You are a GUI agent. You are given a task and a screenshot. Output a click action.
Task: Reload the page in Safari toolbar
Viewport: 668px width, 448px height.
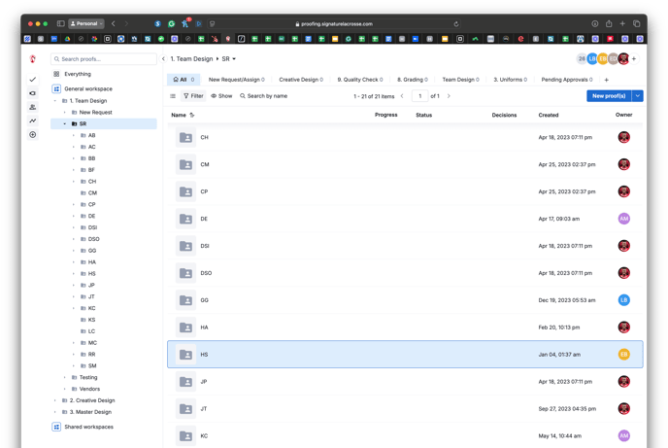coord(455,24)
